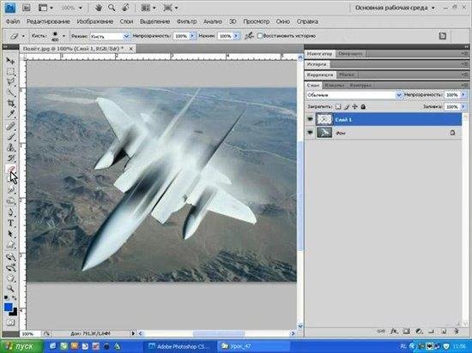Toggle lock transparent pixels
Screen dimensions: 472x353
click(338, 106)
